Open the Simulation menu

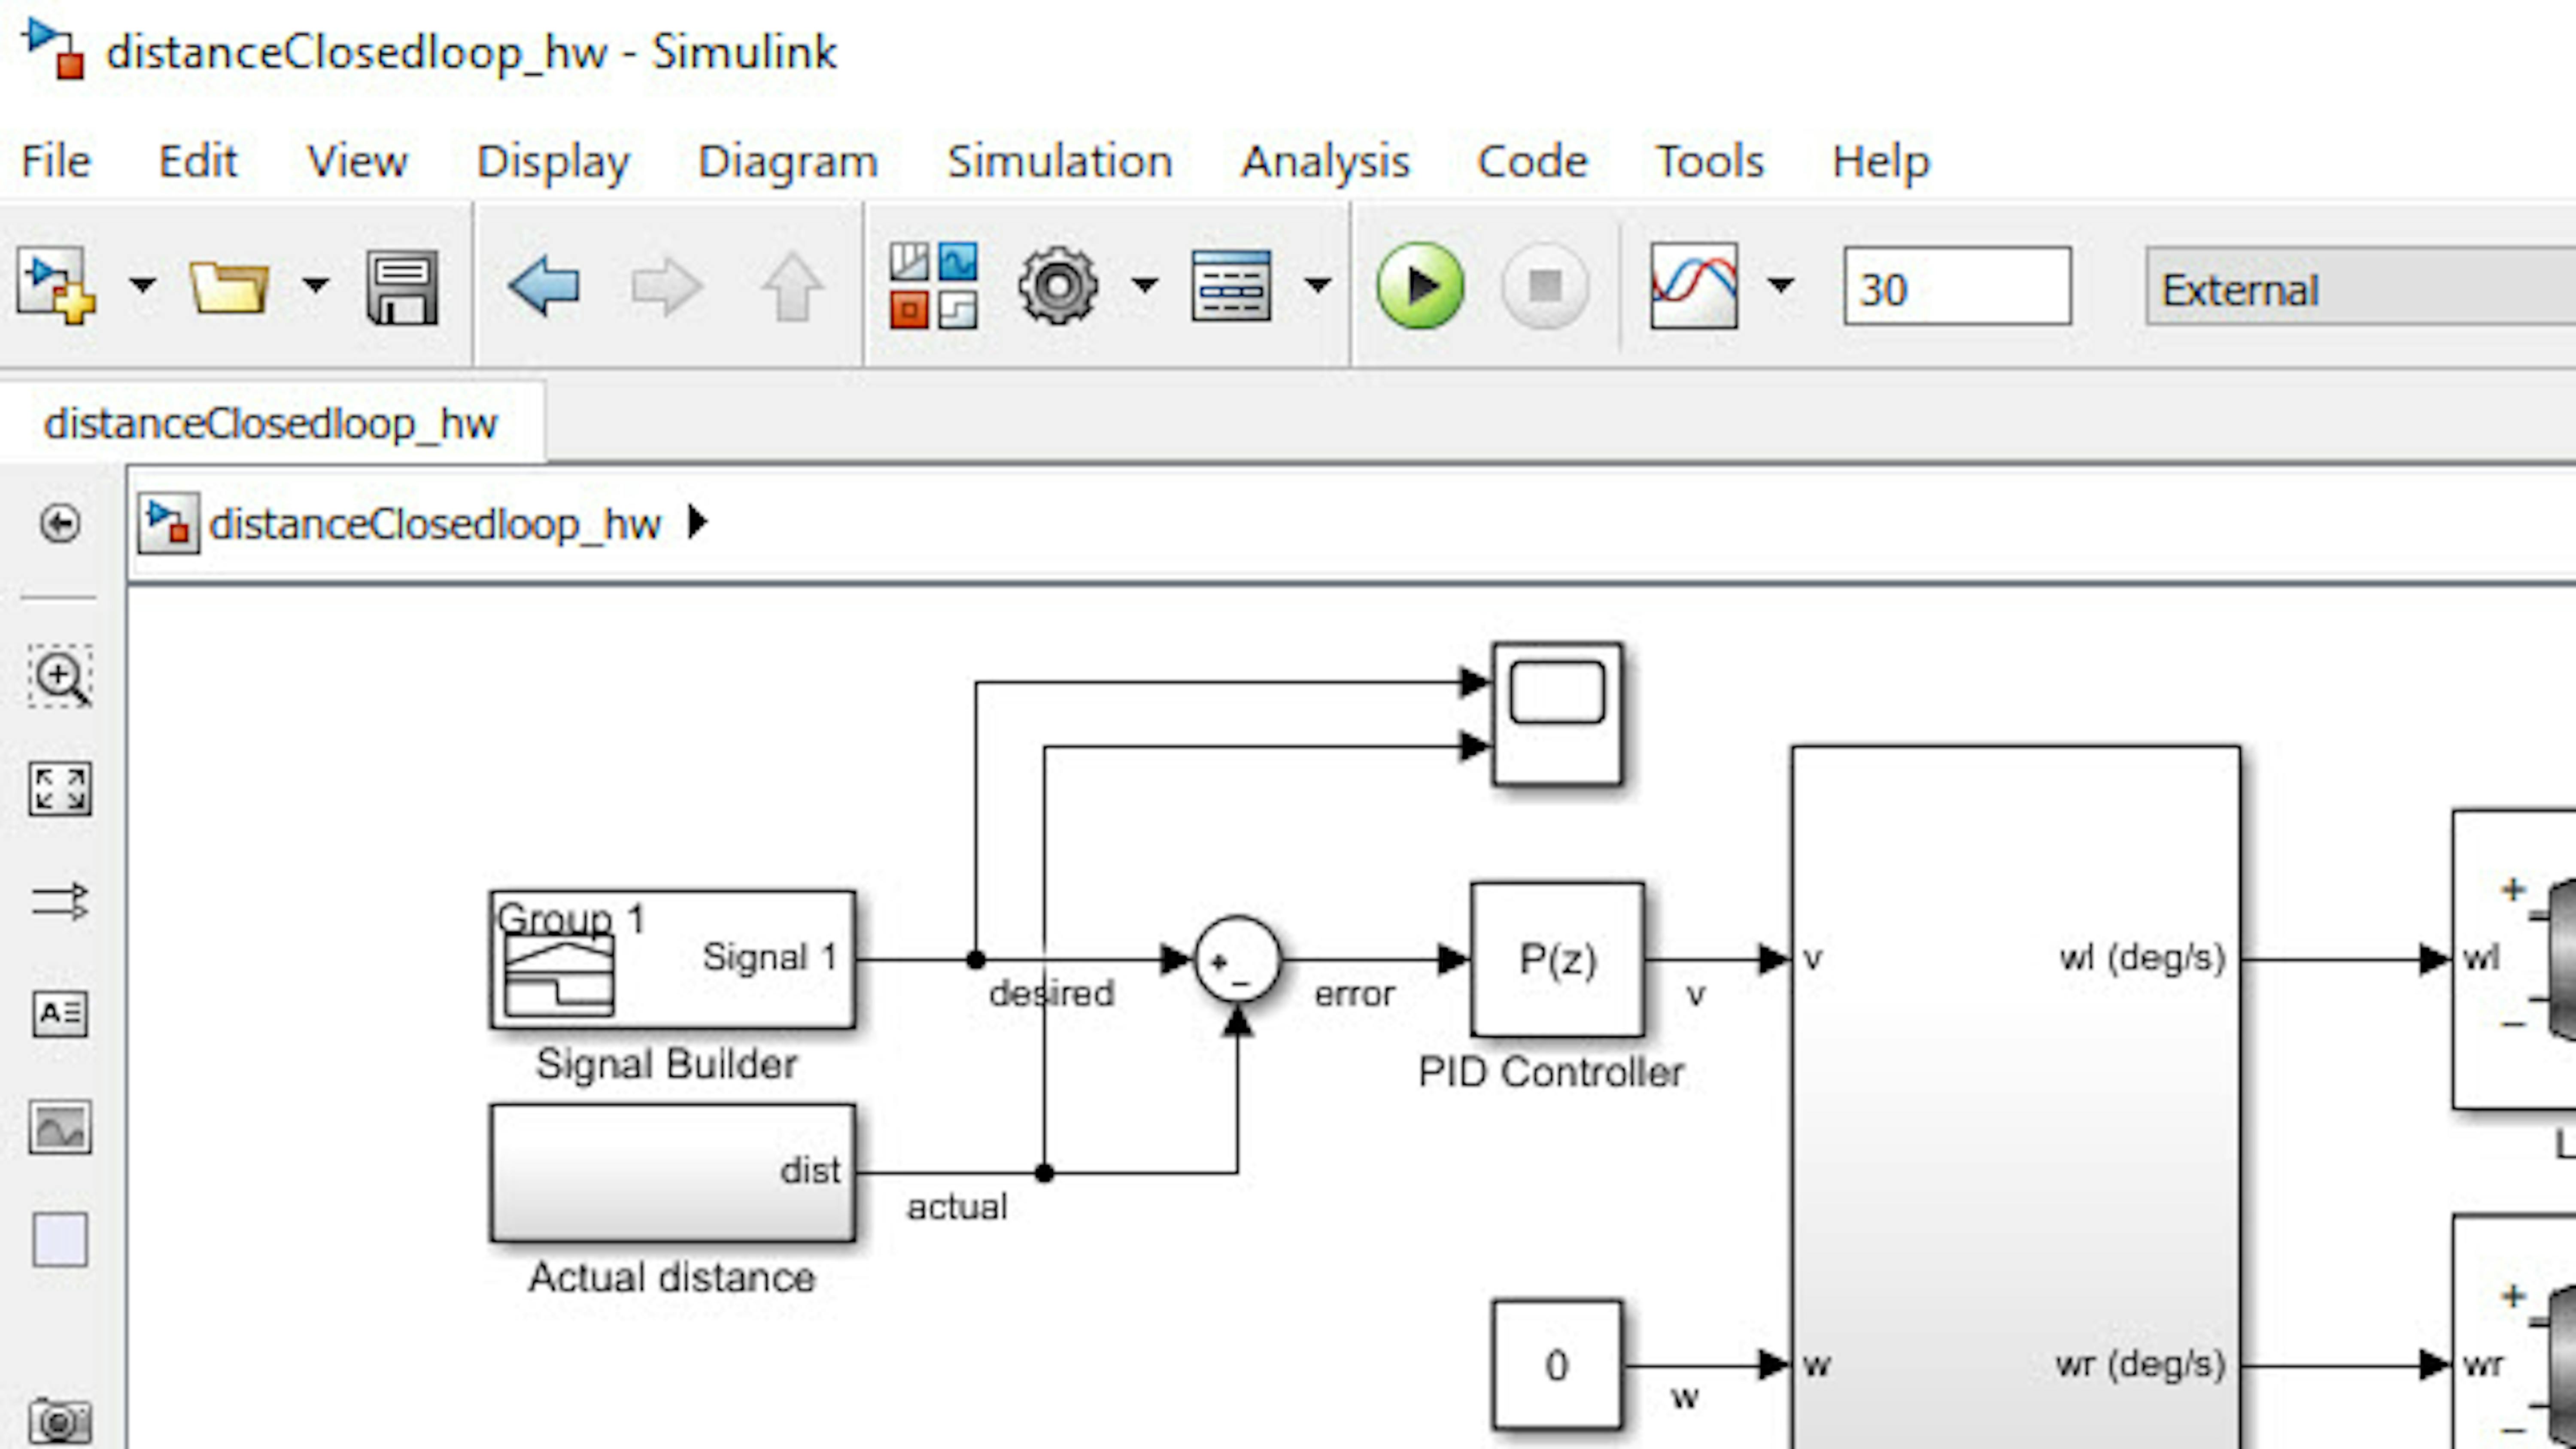point(1060,161)
